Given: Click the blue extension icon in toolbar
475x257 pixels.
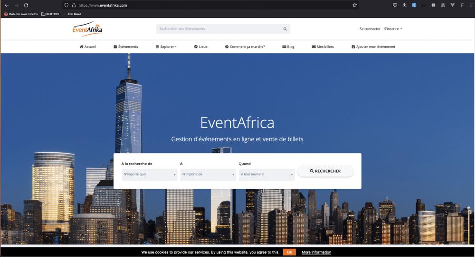Looking at the screenshot, I should 414,5.
